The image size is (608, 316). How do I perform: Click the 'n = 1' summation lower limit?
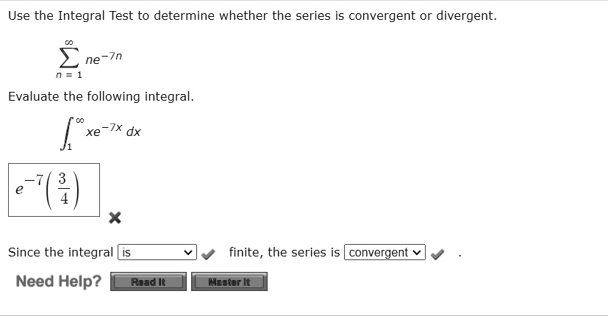[x=69, y=75]
